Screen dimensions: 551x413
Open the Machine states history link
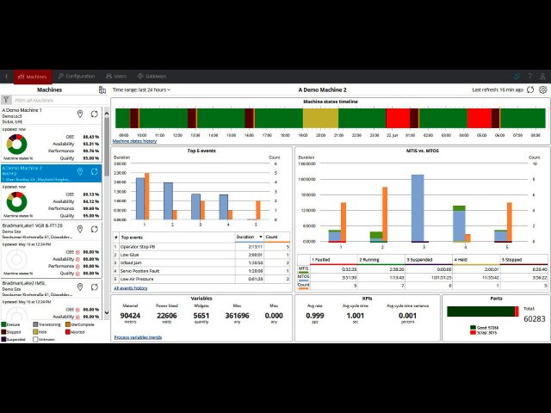[x=135, y=141]
